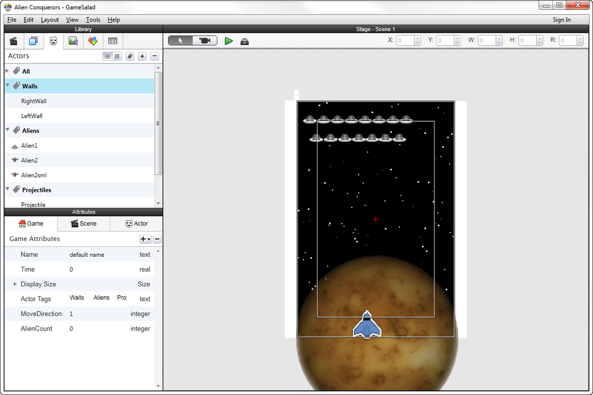
Task: Switch Actors to list view
Action: click(x=108, y=56)
